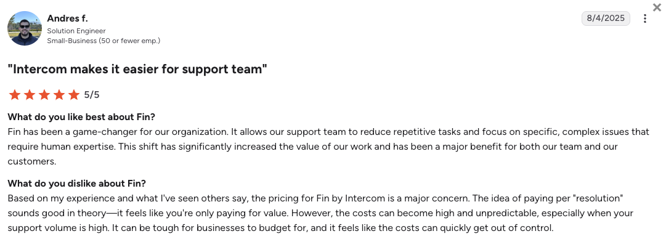Click the fourth orange rating star

coord(59,94)
